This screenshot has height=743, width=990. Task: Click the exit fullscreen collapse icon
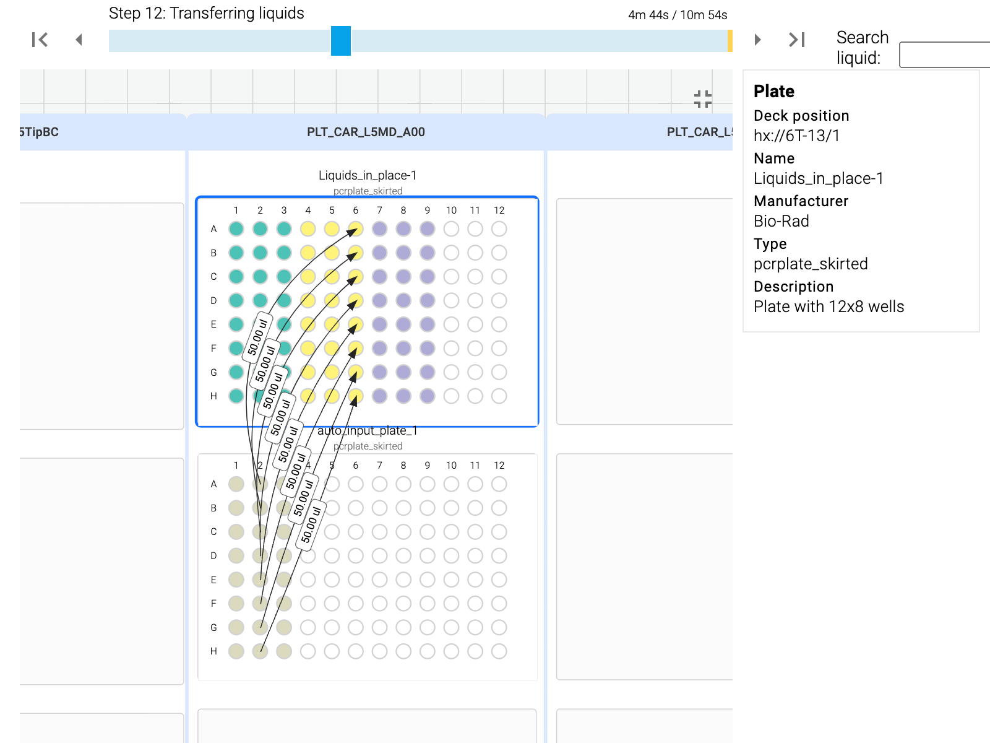tap(702, 99)
